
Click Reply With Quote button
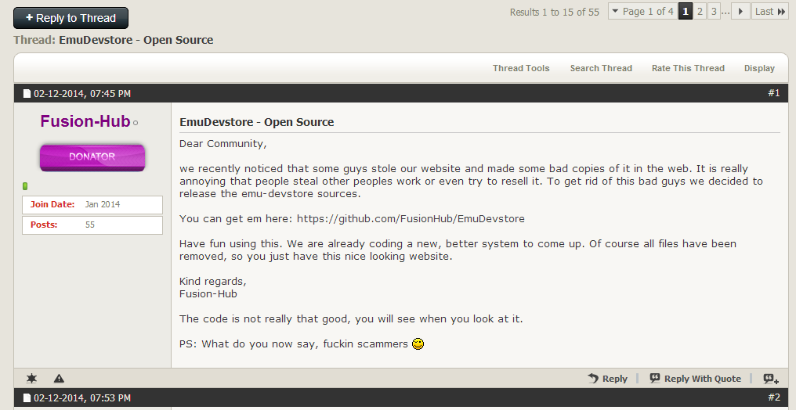pyautogui.click(x=695, y=379)
